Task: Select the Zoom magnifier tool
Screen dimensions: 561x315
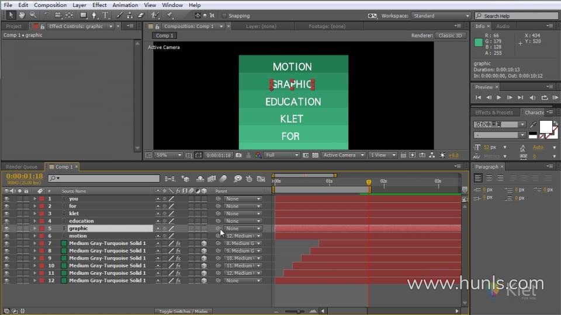Action: [33, 15]
